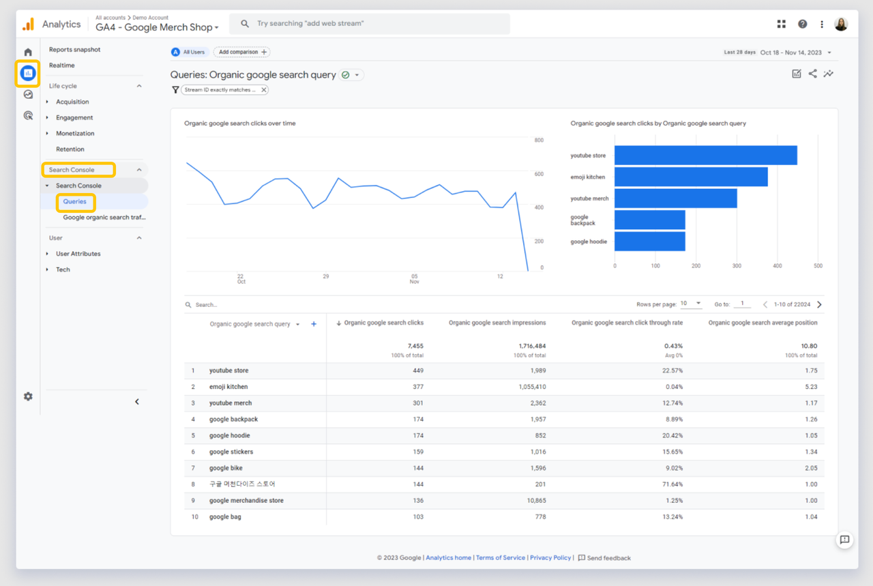Image resolution: width=873 pixels, height=586 pixels.
Task: Click the youtube store bar in chart
Action: point(706,156)
